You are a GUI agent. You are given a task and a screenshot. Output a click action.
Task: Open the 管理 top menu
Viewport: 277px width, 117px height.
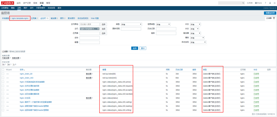pyautogui.click(x=48, y=3)
